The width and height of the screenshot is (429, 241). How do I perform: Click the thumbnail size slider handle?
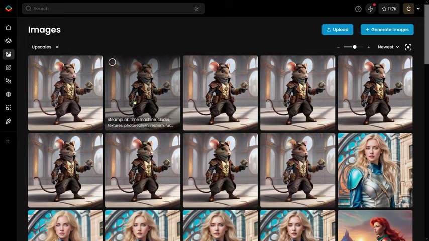[x=354, y=47]
